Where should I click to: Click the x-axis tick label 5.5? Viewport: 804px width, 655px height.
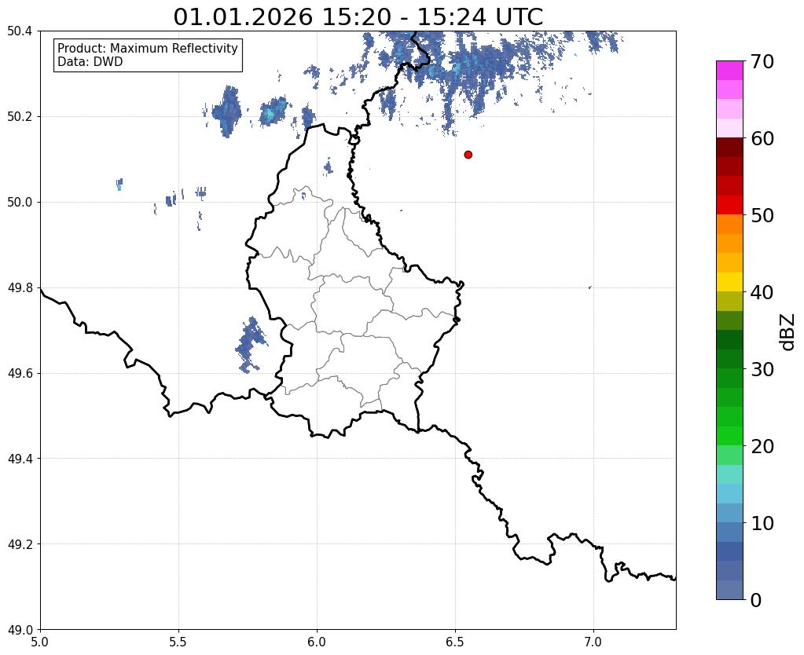point(178,642)
